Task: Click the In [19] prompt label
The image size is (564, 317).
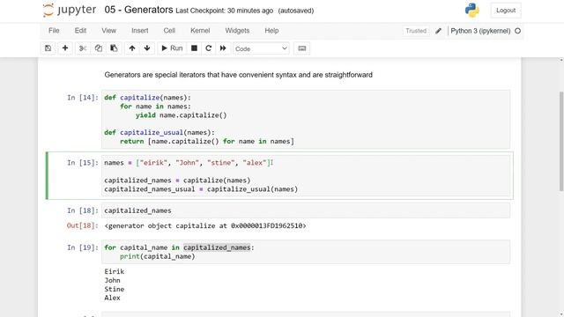Action: [x=82, y=247]
